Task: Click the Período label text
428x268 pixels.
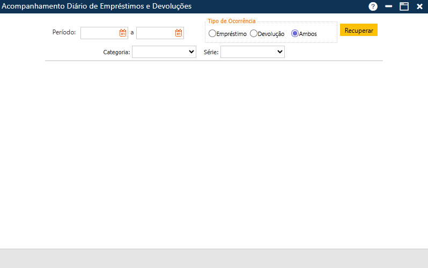Action: coord(64,32)
